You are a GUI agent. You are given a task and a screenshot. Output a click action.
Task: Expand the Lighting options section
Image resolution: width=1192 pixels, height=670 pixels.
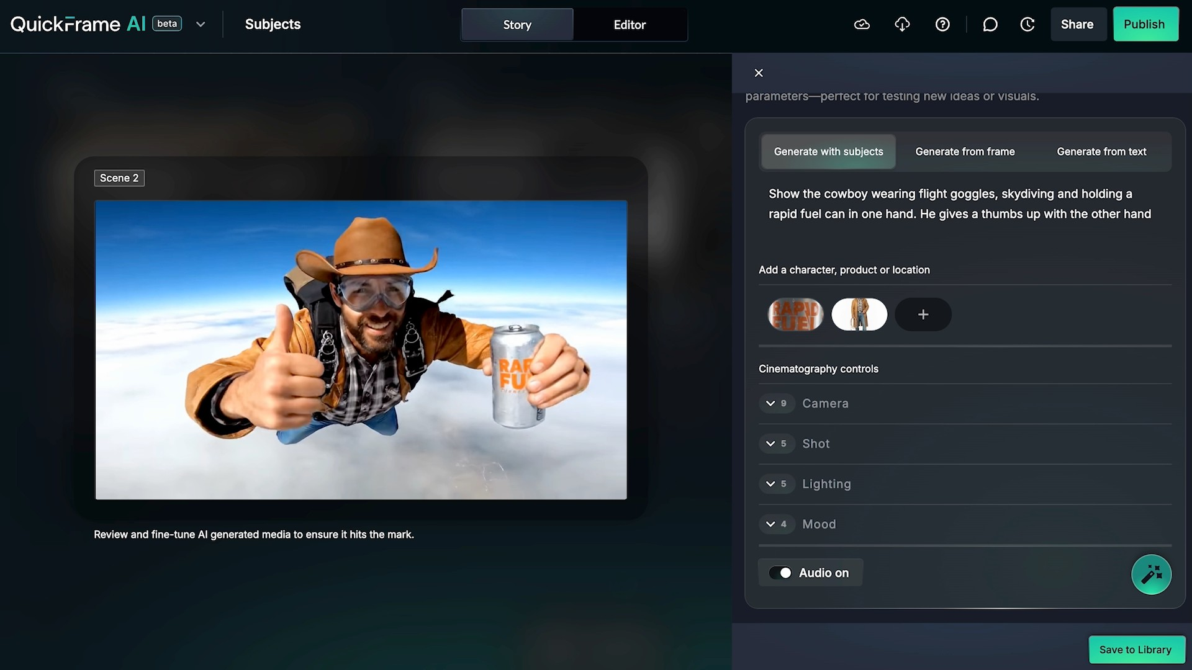(770, 484)
